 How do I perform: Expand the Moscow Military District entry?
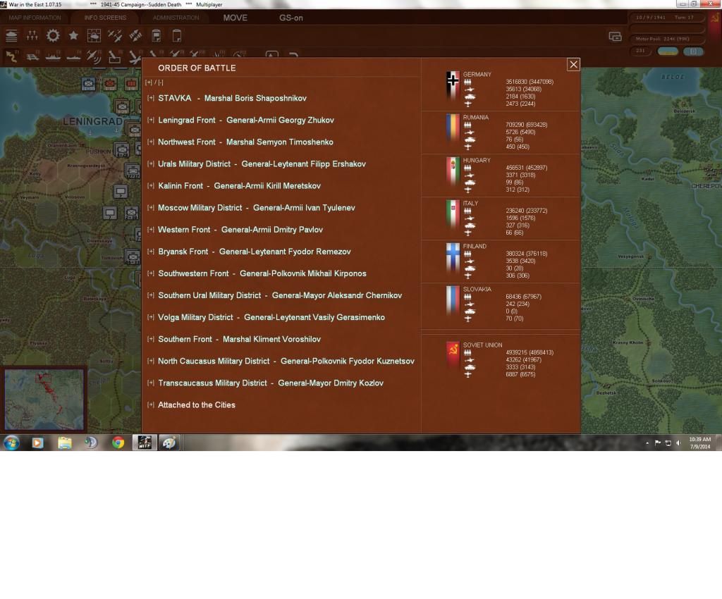pos(151,207)
